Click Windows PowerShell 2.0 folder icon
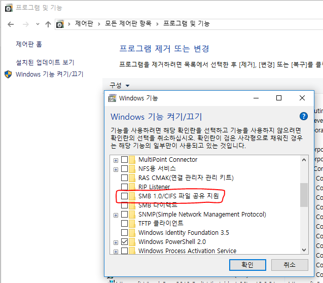 [132, 241]
